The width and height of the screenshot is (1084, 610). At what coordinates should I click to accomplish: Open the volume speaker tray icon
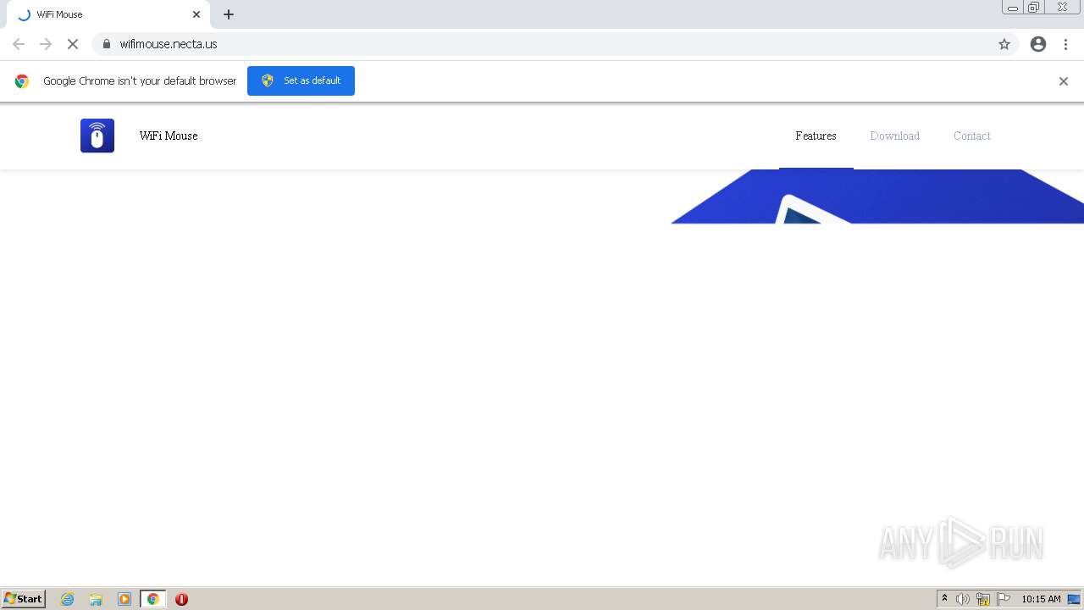point(962,599)
